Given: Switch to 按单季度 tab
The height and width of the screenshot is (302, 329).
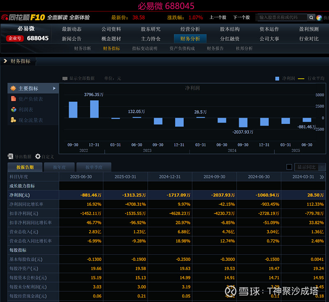Looking at the screenshot, I should click(94, 167).
